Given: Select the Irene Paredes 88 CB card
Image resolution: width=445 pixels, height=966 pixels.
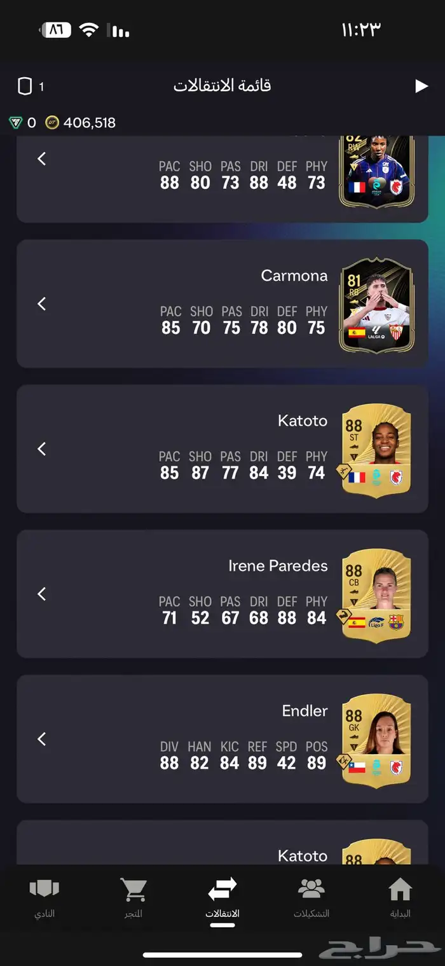Looking at the screenshot, I should 375,594.
